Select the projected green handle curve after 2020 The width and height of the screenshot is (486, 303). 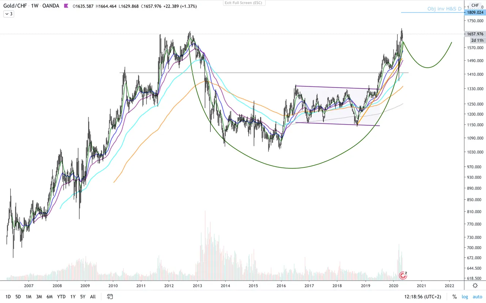(x=428, y=67)
